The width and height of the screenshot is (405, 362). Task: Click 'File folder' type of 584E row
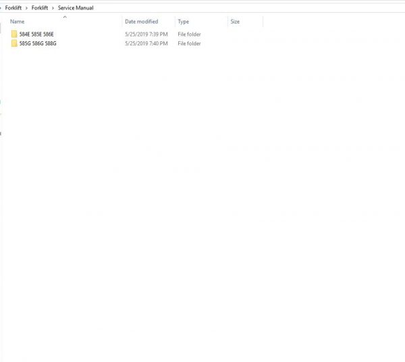click(189, 34)
